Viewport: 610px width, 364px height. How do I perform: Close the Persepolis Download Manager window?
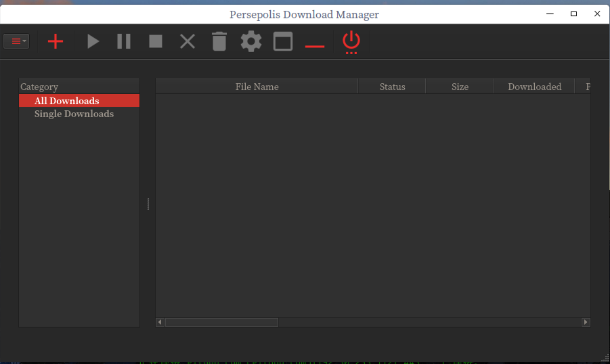(597, 14)
